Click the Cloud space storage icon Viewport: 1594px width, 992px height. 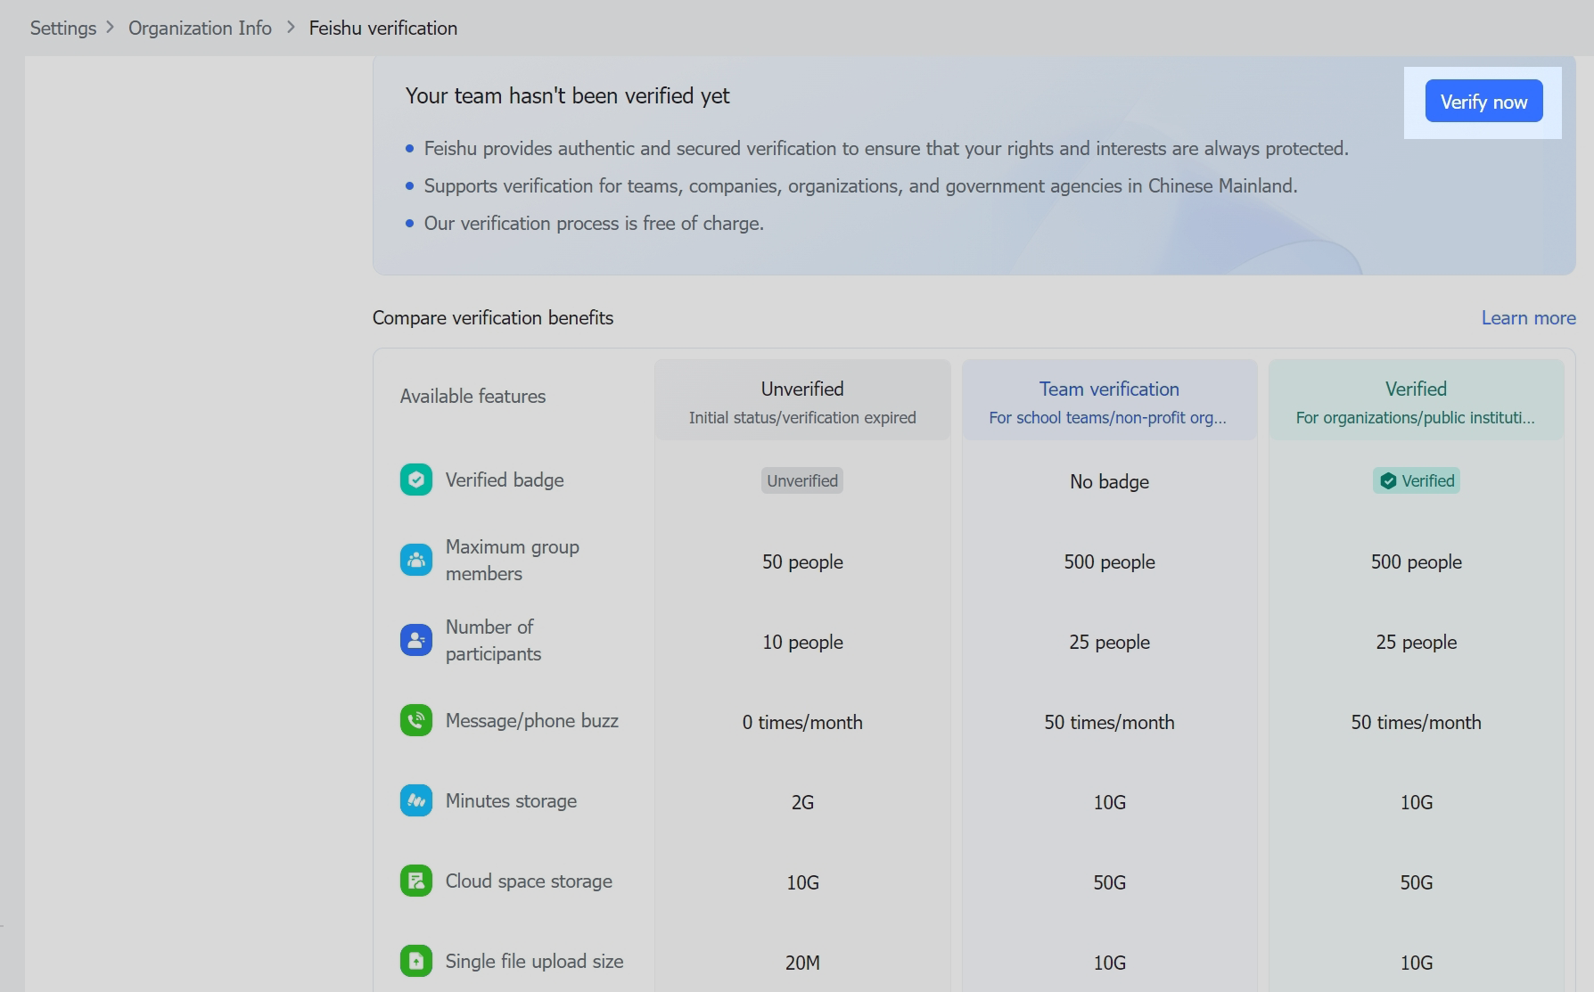point(415,881)
